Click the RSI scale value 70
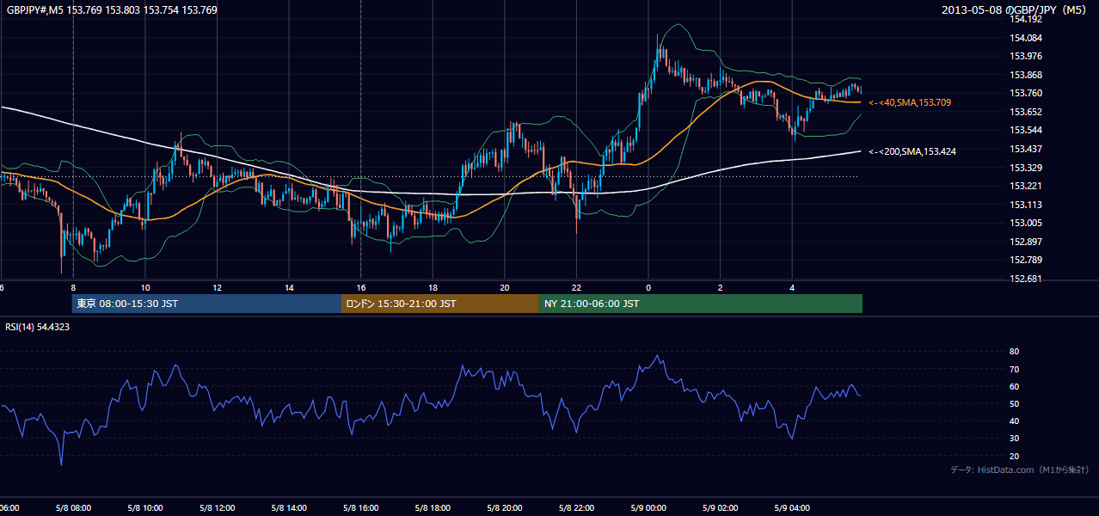Viewport: 1099px width, 516px height. 1015,369
